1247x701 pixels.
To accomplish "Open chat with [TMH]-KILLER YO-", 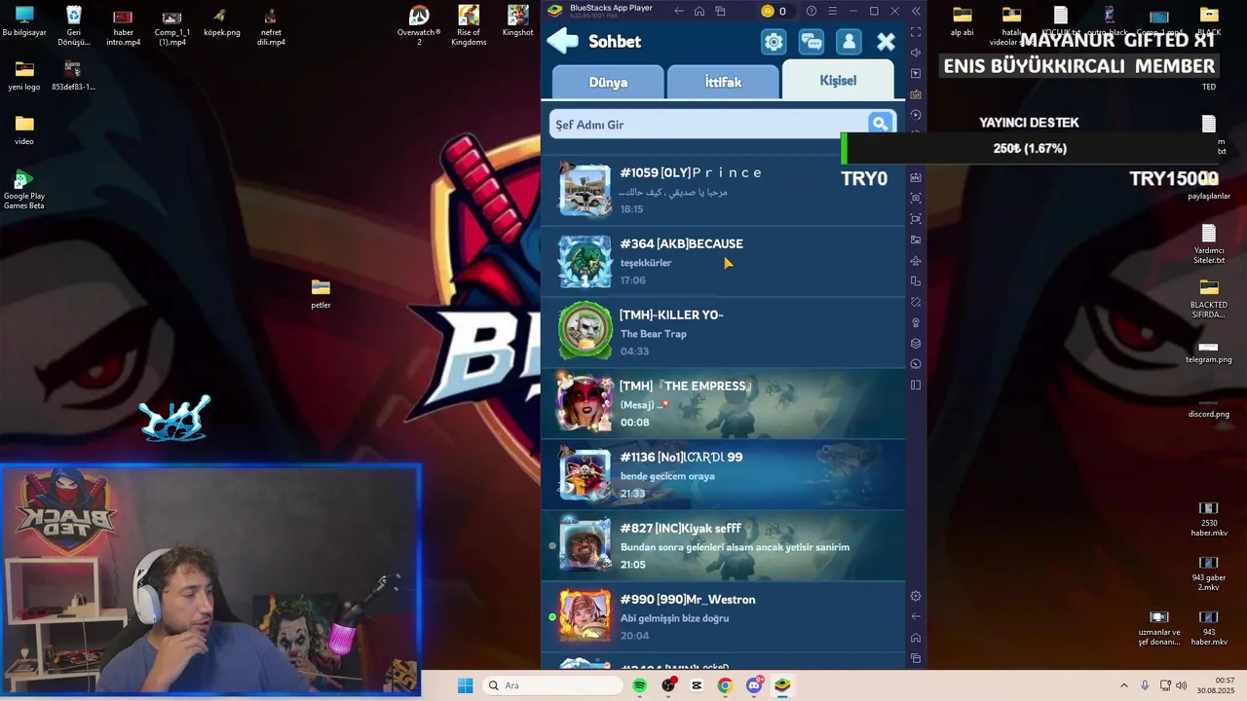I will (x=723, y=332).
